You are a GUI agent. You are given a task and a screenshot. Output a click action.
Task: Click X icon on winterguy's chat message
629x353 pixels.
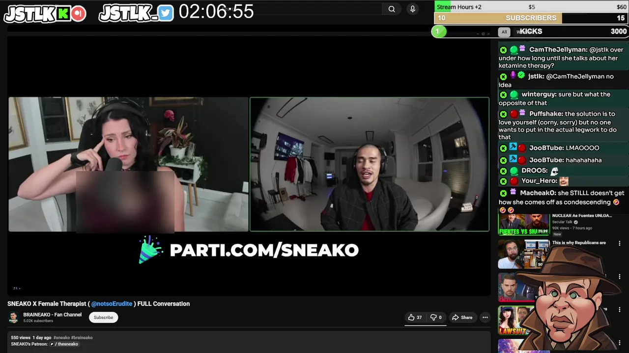point(503,95)
